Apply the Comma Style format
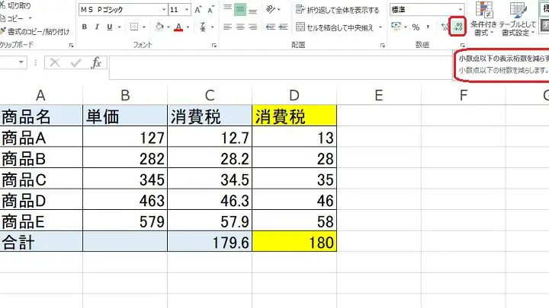Image resolution: width=549 pixels, height=308 pixels. pyautogui.click(x=428, y=27)
